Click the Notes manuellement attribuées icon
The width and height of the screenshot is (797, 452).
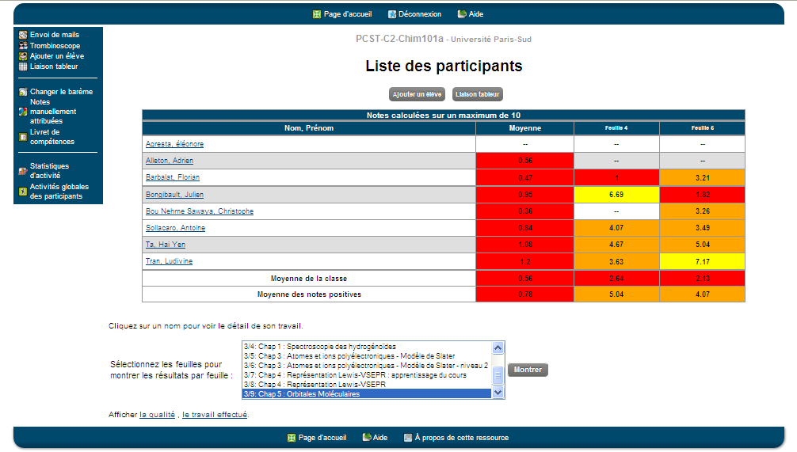coord(23,112)
